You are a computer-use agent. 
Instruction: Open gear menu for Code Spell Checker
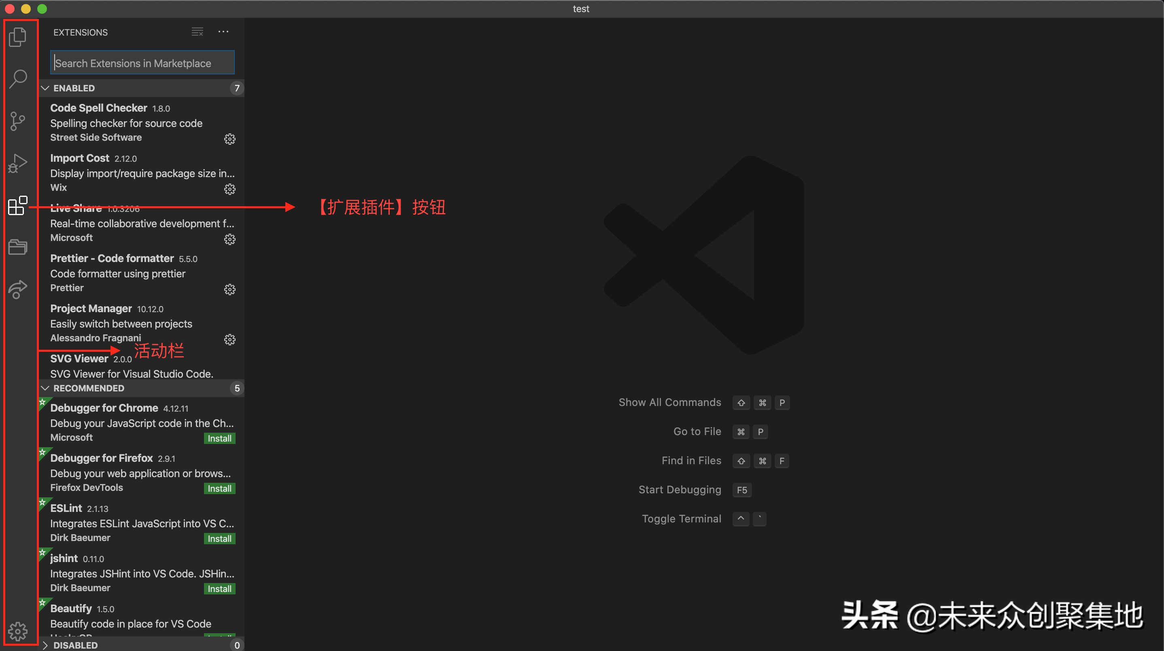coord(229,139)
